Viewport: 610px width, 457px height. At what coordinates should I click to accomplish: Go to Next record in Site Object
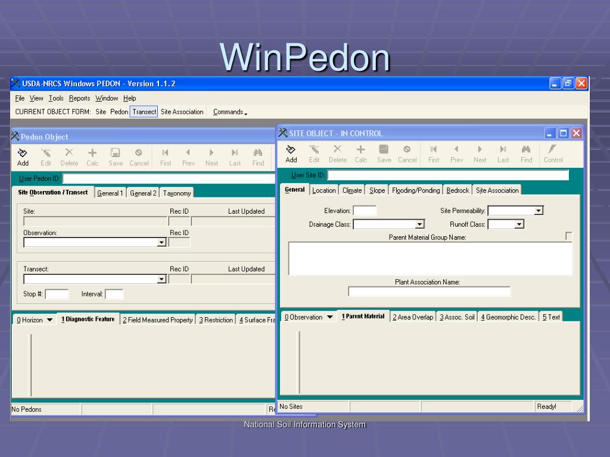[480, 149]
